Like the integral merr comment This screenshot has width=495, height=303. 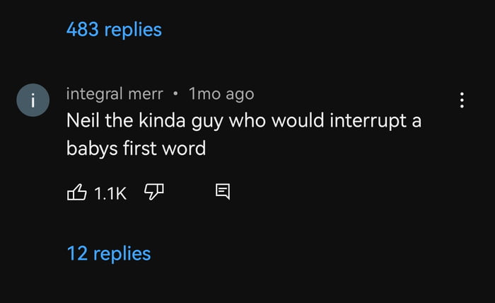[x=76, y=192]
